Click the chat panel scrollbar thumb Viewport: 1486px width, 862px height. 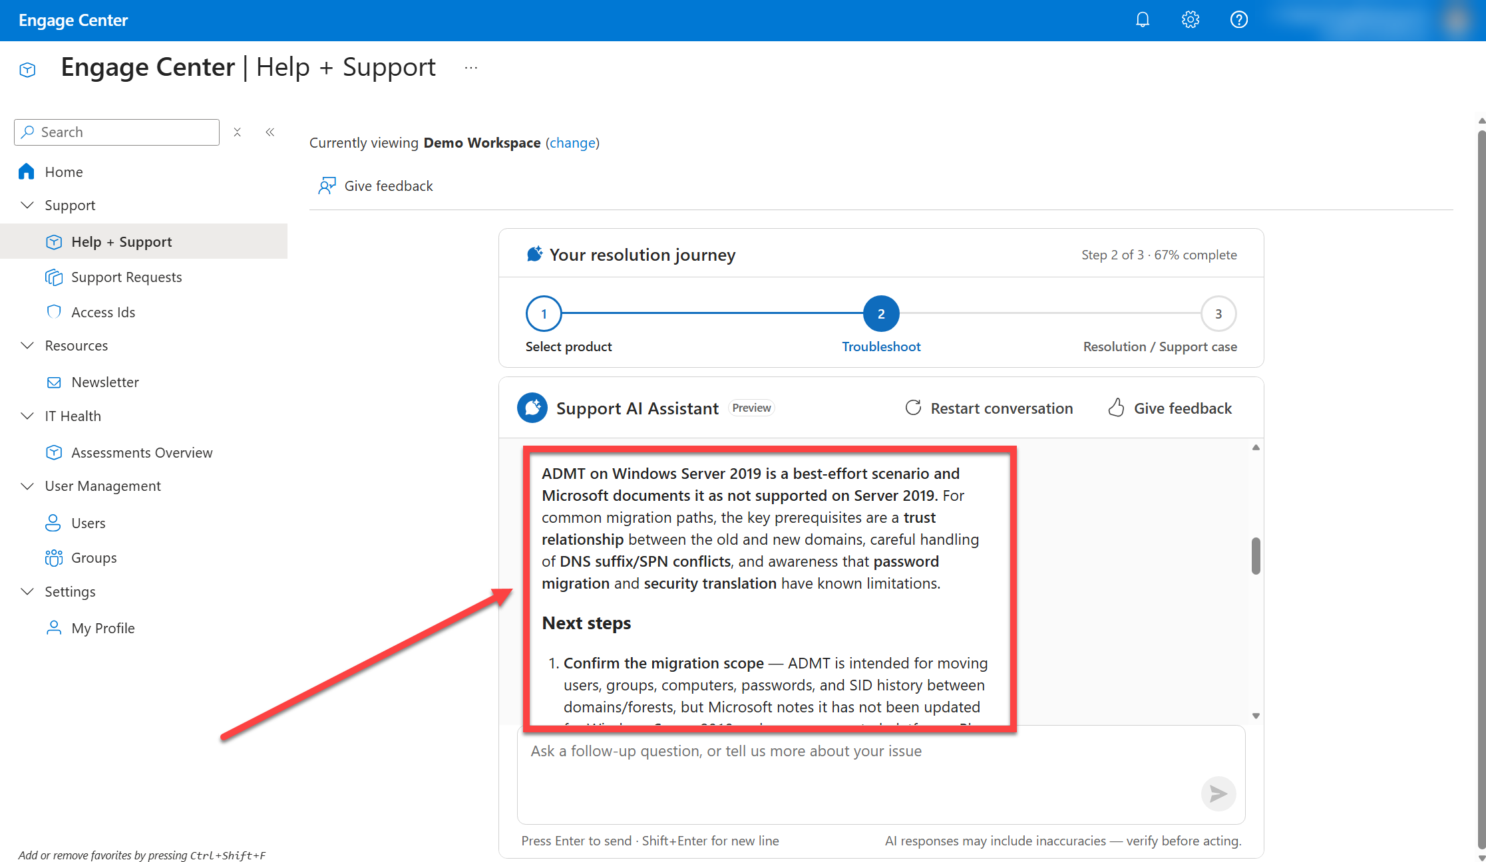tap(1256, 555)
